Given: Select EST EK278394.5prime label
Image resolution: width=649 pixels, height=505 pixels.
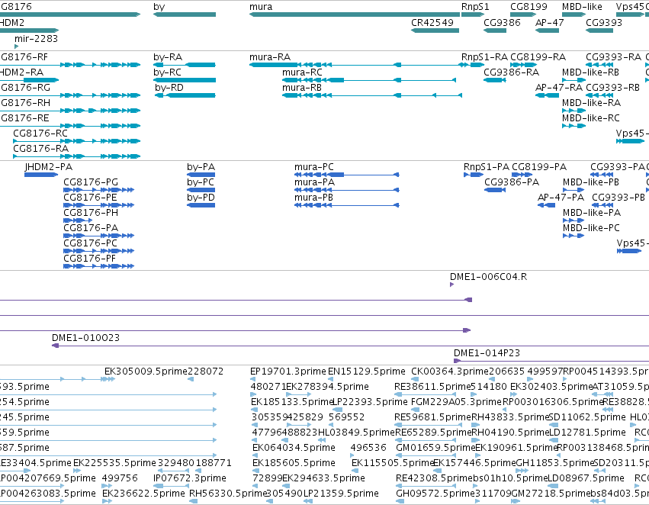Looking at the screenshot, I should pos(327,387).
